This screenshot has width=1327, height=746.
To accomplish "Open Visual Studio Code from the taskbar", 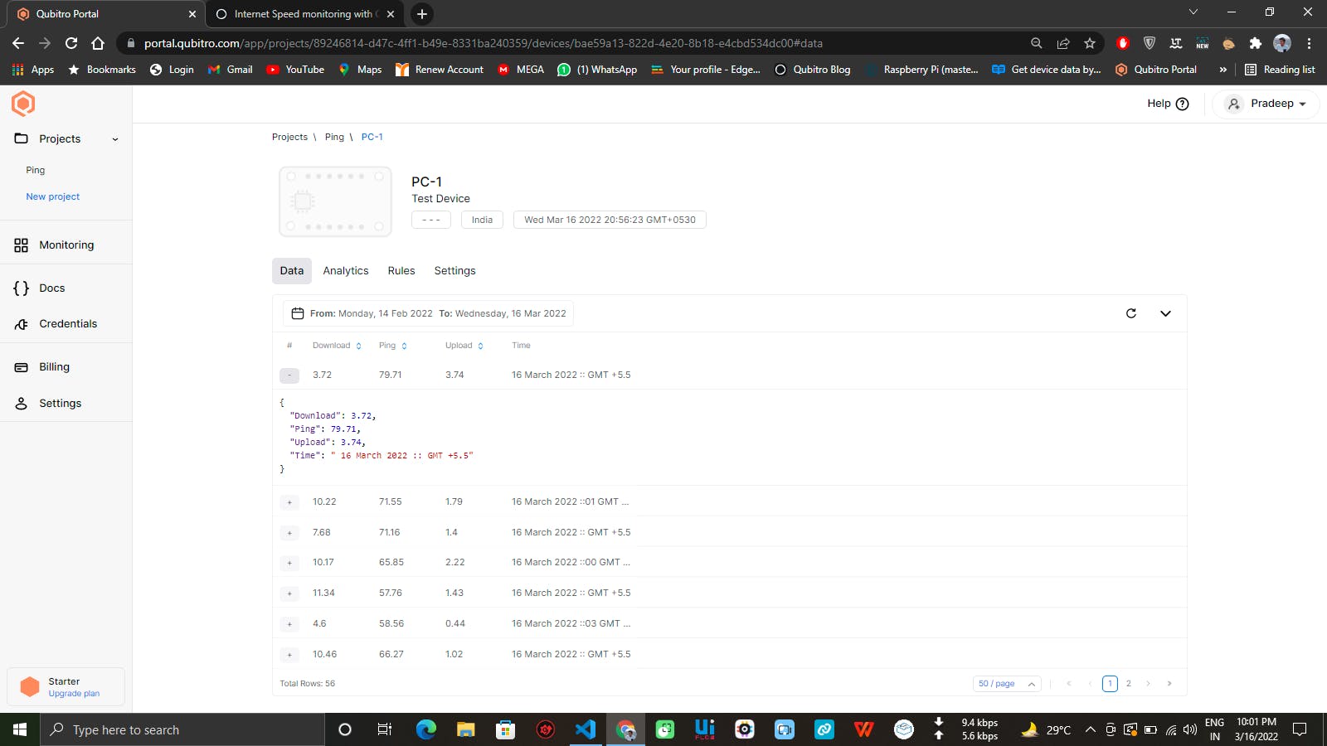I will tap(585, 729).
